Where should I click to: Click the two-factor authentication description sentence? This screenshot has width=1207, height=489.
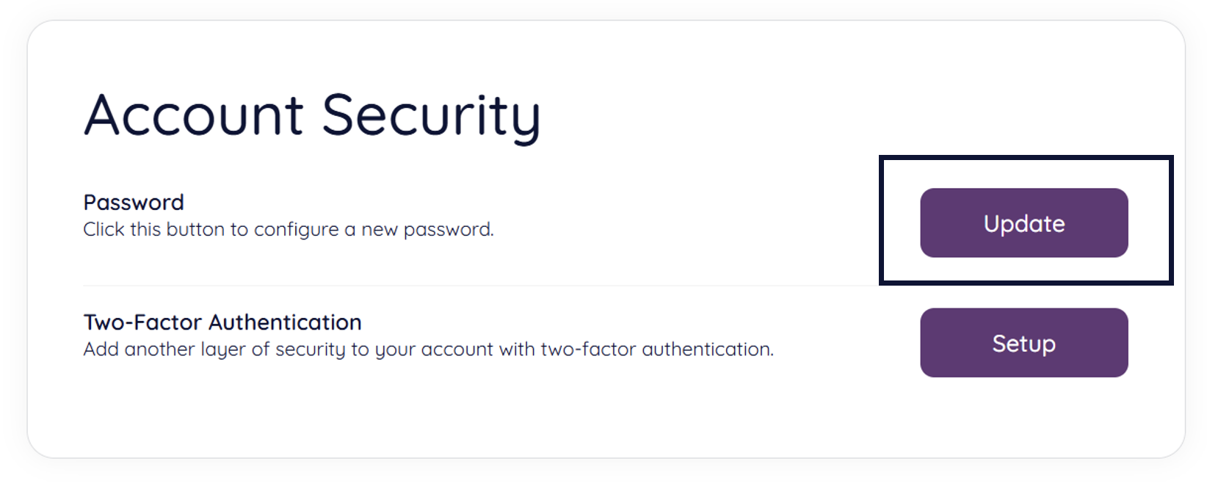pyautogui.click(x=428, y=349)
